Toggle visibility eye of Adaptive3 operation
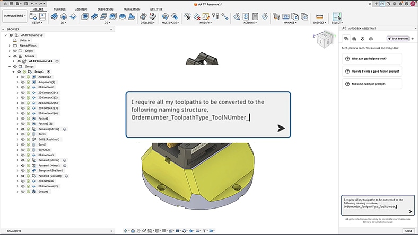Image resolution: width=418 pixels, height=235 pixels. [23, 77]
